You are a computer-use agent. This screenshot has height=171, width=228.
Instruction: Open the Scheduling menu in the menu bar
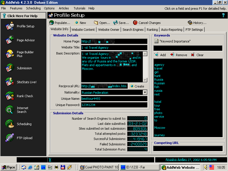pyautogui.click(x=33, y=8)
